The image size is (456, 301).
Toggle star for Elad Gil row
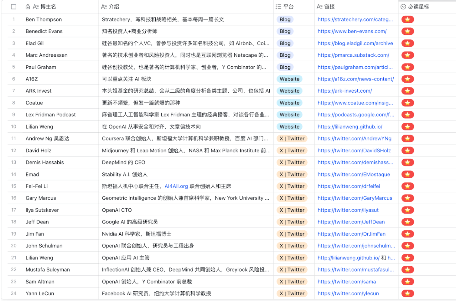click(407, 43)
